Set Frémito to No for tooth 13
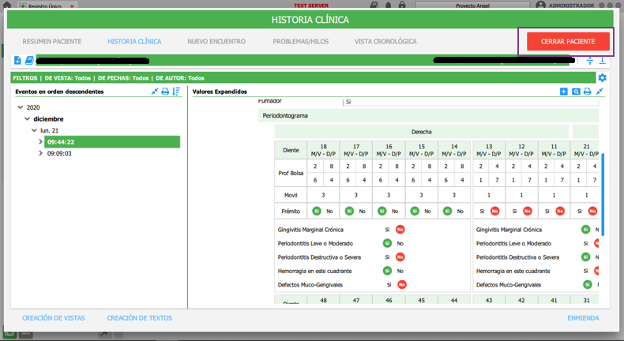 (x=494, y=212)
